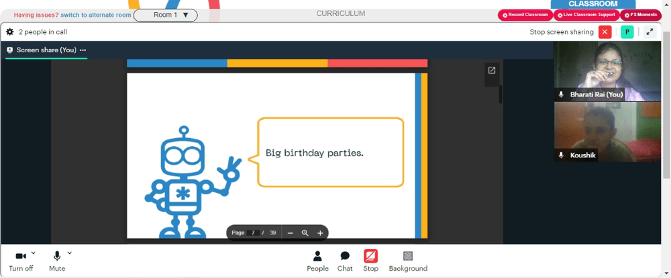Expand the call to fullscreen
Screen dimensions: 671x278
650,32
